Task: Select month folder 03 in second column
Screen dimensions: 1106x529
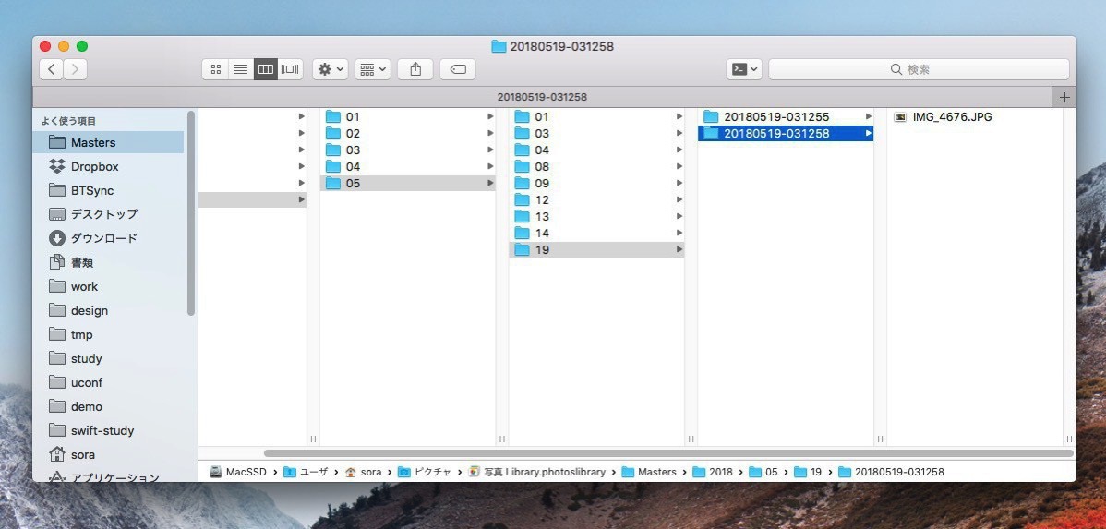Action: [x=408, y=150]
